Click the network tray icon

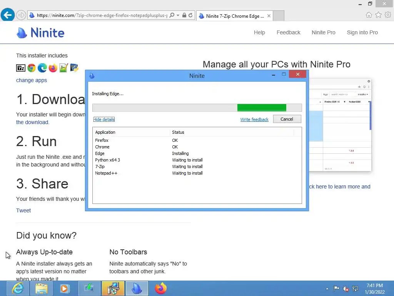coord(355,288)
